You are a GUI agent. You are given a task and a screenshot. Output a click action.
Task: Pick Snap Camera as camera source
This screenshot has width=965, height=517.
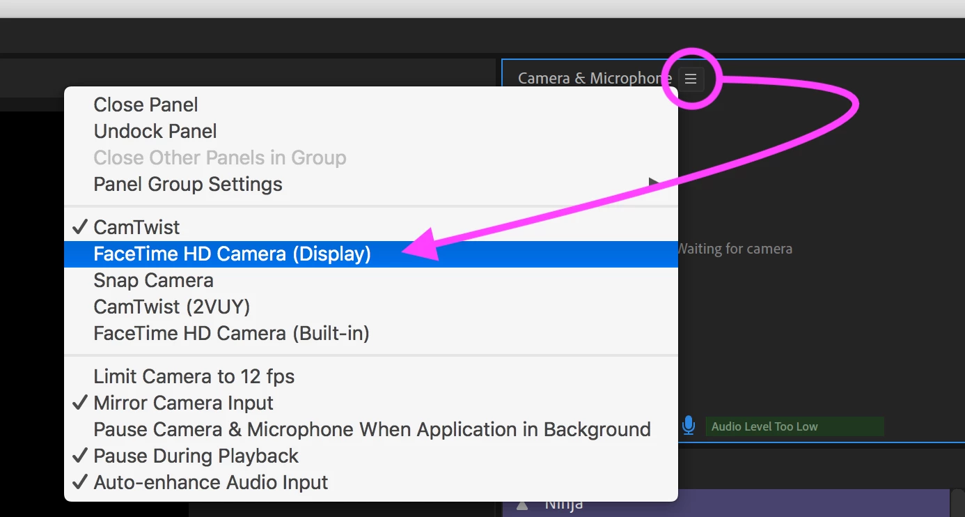pos(370,280)
